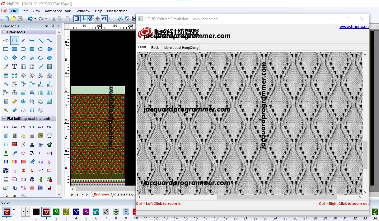Click the red staircase tool icon
The width and height of the screenshot is (379, 221).
(49, 188)
